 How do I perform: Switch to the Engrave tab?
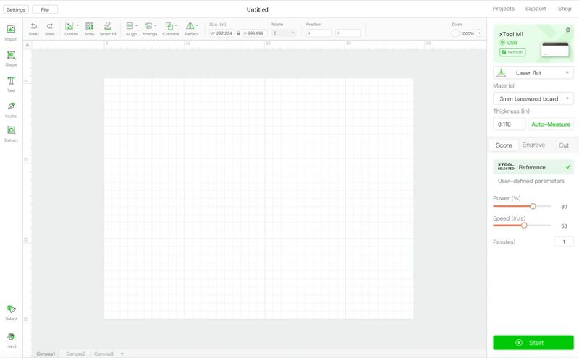tap(533, 145)
